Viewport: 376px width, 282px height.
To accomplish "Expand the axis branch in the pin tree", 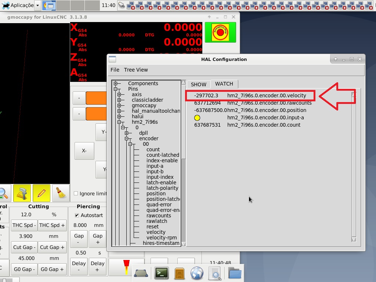I will 118,94.
